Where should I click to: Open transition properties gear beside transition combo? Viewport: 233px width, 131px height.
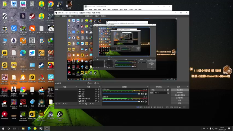point(168,90)
